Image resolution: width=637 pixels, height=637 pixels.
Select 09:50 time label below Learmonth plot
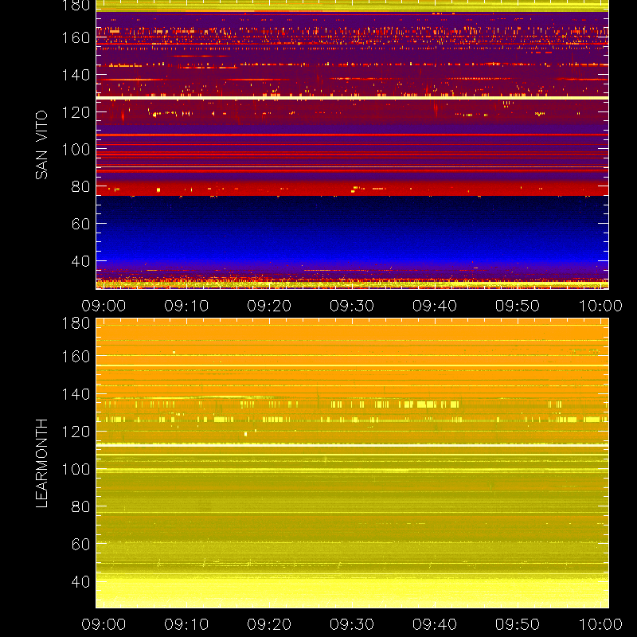[x=518, y=624]
